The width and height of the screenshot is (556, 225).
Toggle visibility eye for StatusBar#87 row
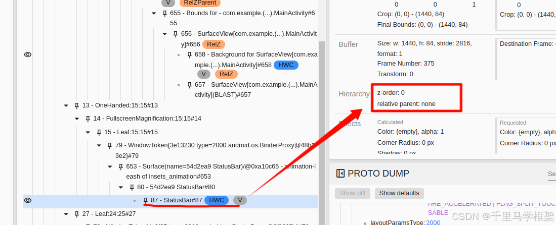[28, 201]
